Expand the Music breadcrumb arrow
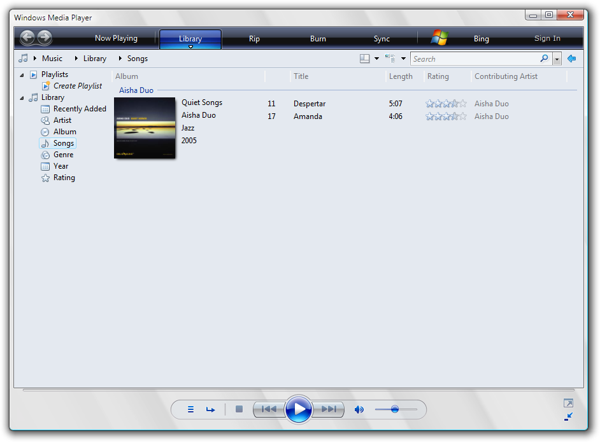Screen dimensions: 600x443 pyautogui.click(x=35, y=58)
